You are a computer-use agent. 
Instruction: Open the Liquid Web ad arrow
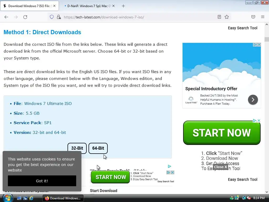click(x=253, y=100)
